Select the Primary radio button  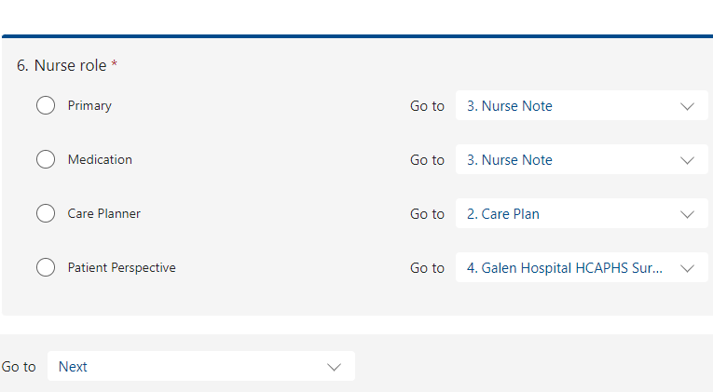coord(46,105)
